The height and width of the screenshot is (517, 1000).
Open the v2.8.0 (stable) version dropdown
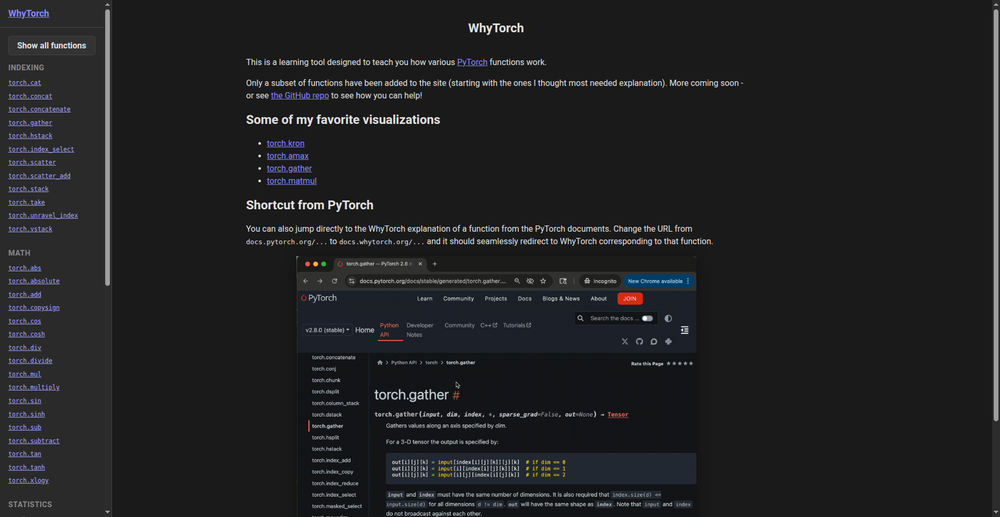[327, 330]
